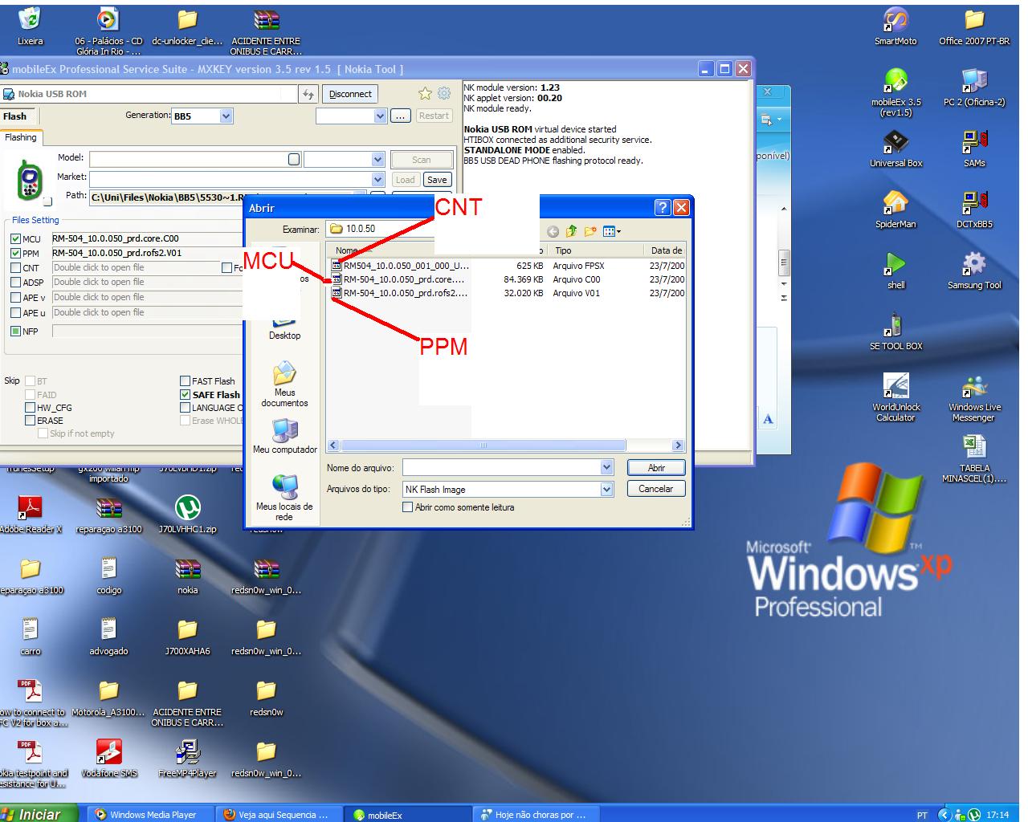Open Vodafone SMS desktop icon
The image size is (1028, 822).
coord(109,759)
